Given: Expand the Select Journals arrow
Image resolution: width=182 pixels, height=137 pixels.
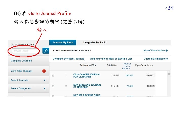Looking at the screenshot, I should pyautogui.click(x=44, y=80).
